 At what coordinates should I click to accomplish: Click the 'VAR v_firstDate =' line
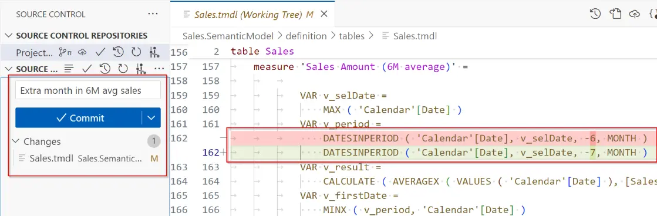point(349,195)
